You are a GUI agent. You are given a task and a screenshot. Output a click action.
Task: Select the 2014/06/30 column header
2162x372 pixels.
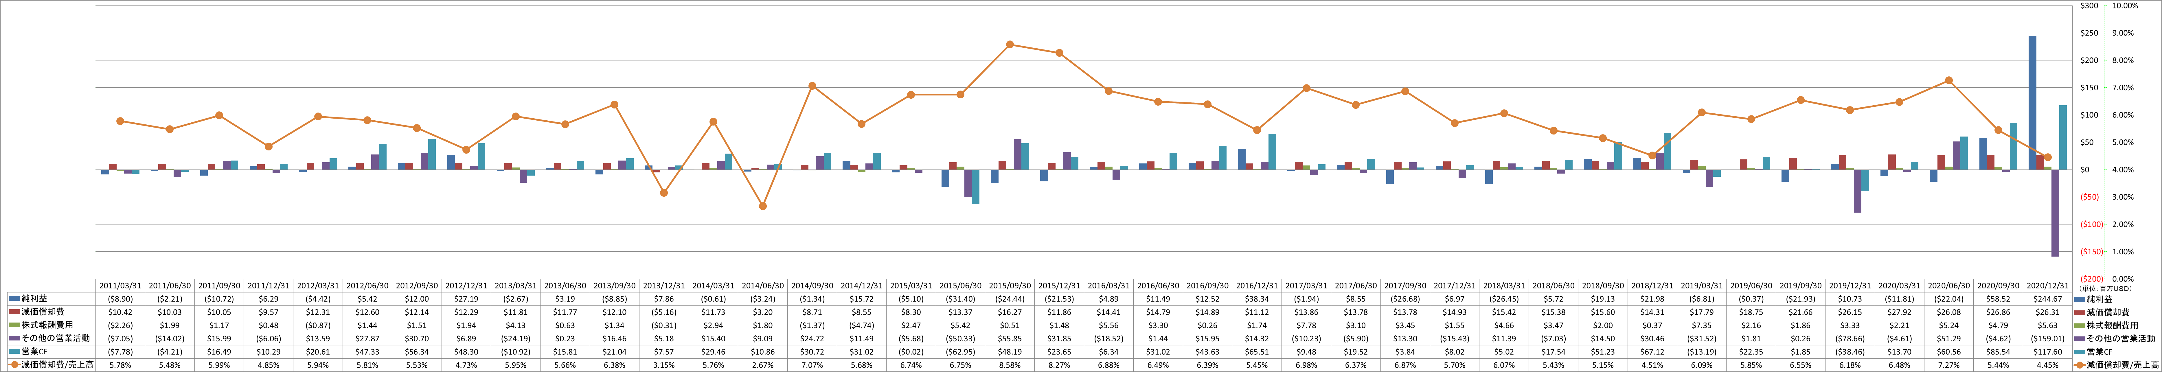[763, 286]
